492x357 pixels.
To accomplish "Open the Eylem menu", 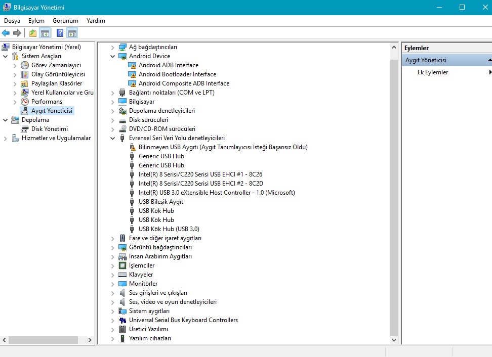I will click(36, 21).
